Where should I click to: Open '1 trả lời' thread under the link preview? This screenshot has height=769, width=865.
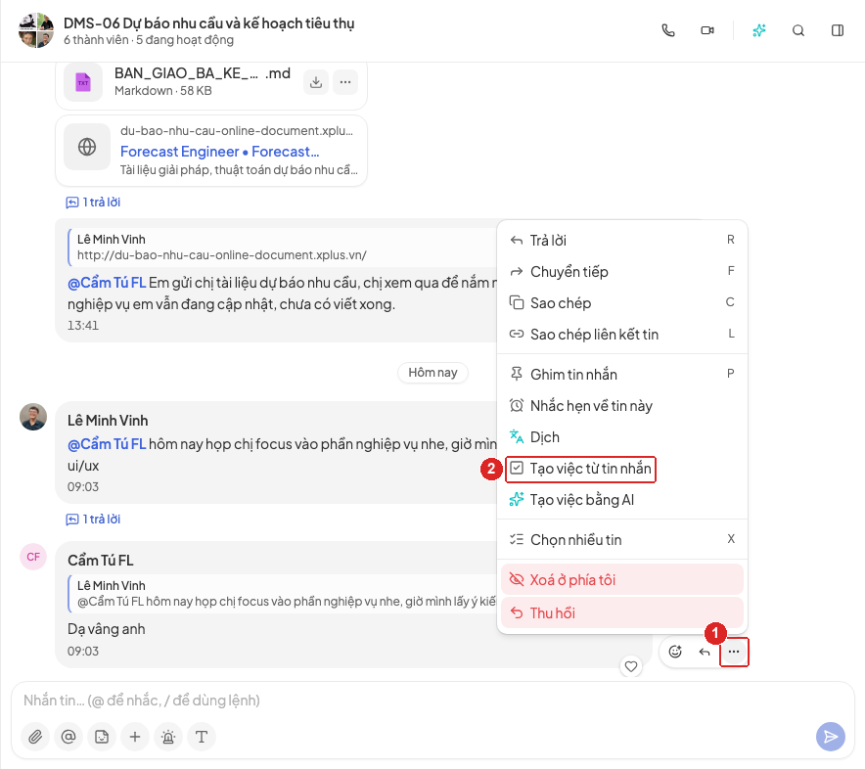pyautogui.click(x=93, y=203)
